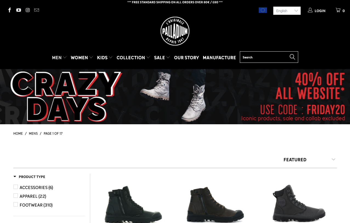This screenshot has height=223, width=350.
Task: Check the Footwear (310) filter
Action: tap(16, 204)
